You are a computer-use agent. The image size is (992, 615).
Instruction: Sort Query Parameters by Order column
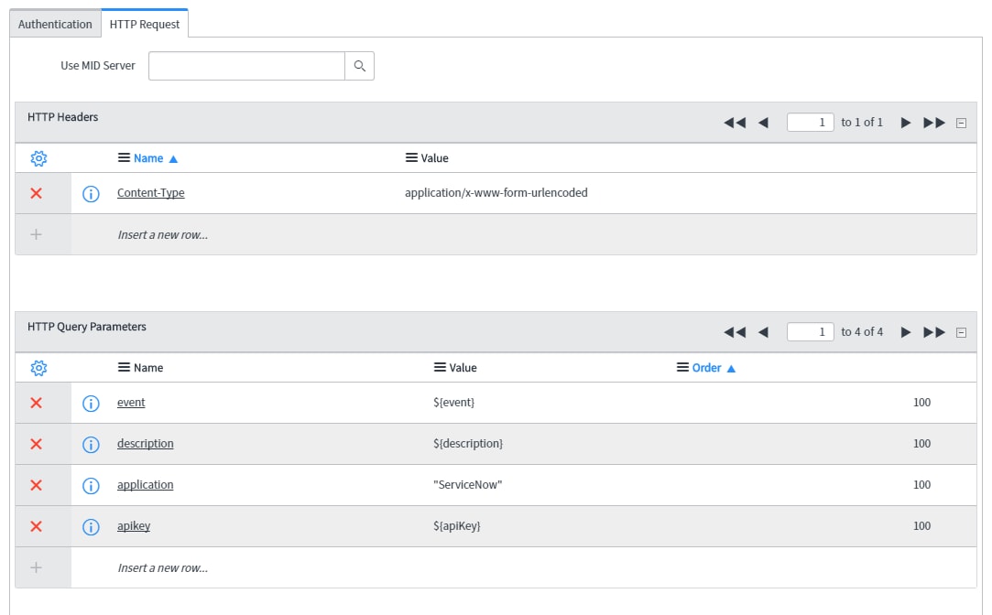[x=706, y=368]
